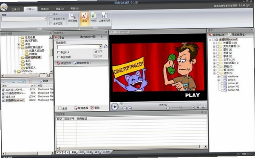255x158 pixels.
Task: Click the button 708 tree item
Action: click(233, 90)
